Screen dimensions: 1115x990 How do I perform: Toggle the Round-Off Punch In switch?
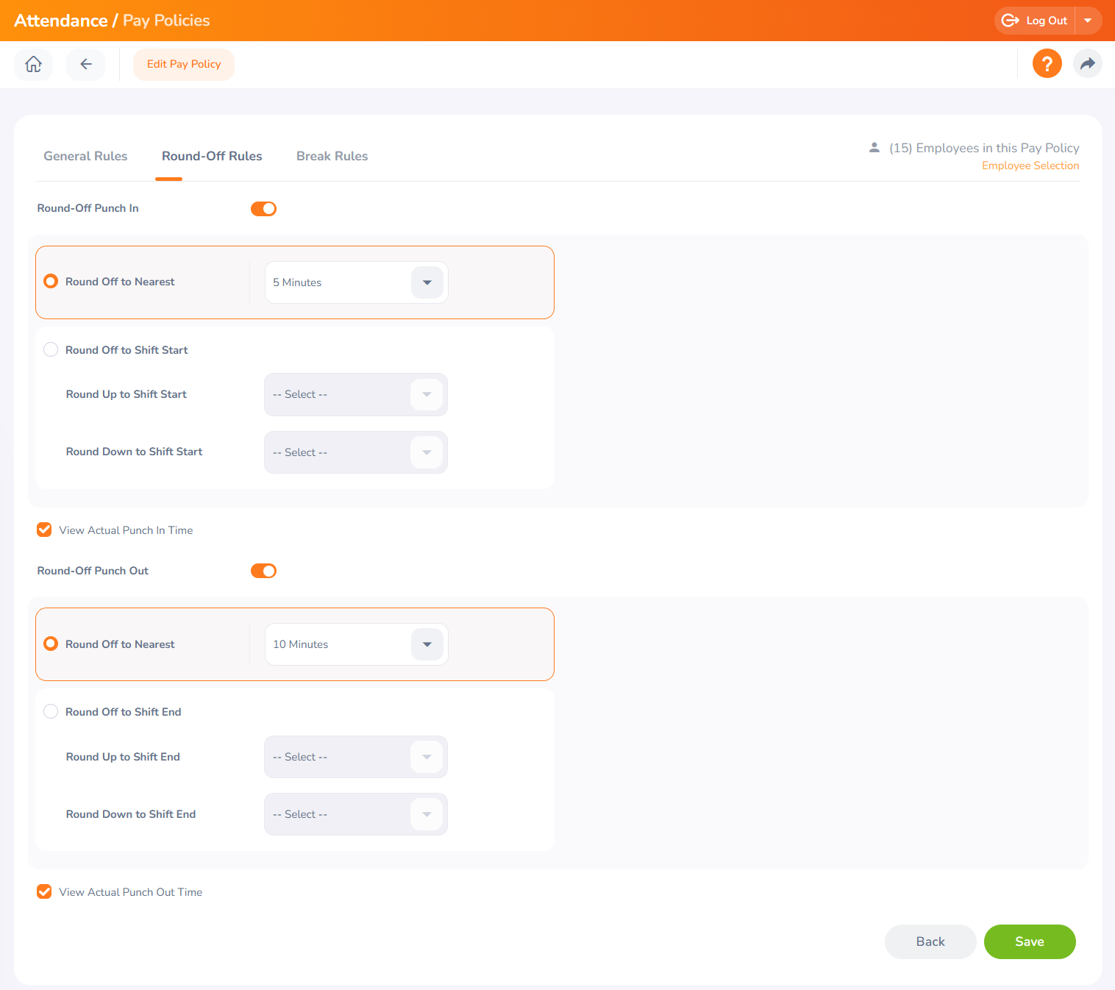(x=263, y=209)
